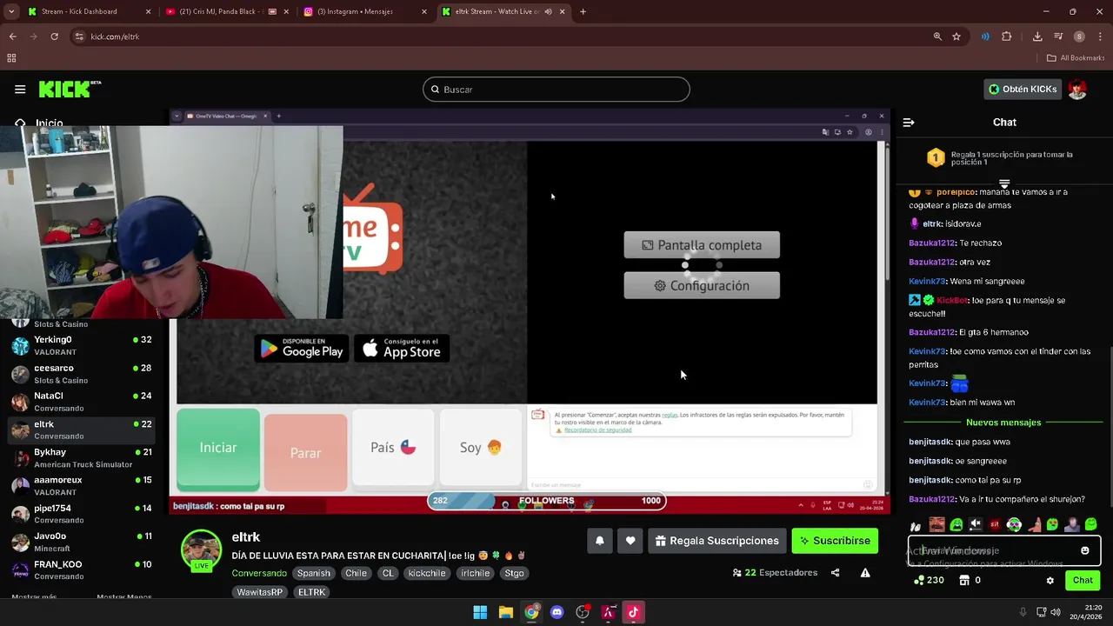Open the user profile avatar menu
Image resolution: width=1113 pixels, height=626 pixels.
(1077, 89)
